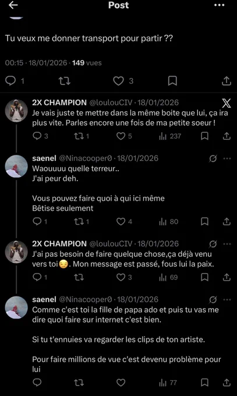
Task: Reply to the last saenel comment
Action: (x=37, y=383)
